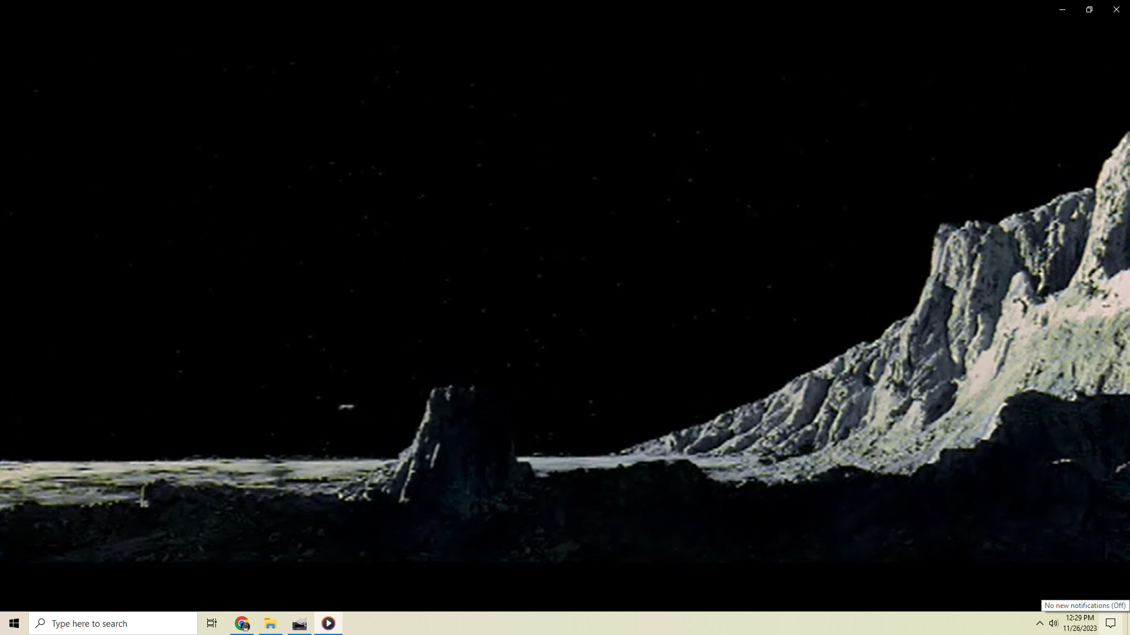Open Task View from the taskbar

coord(212,623)
